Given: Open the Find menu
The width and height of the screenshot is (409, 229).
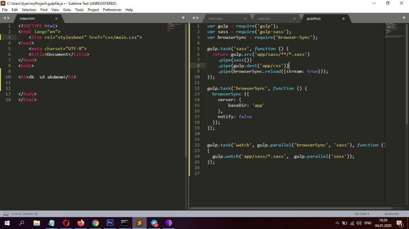Looking at the screenshot, I should pos(44,10).
